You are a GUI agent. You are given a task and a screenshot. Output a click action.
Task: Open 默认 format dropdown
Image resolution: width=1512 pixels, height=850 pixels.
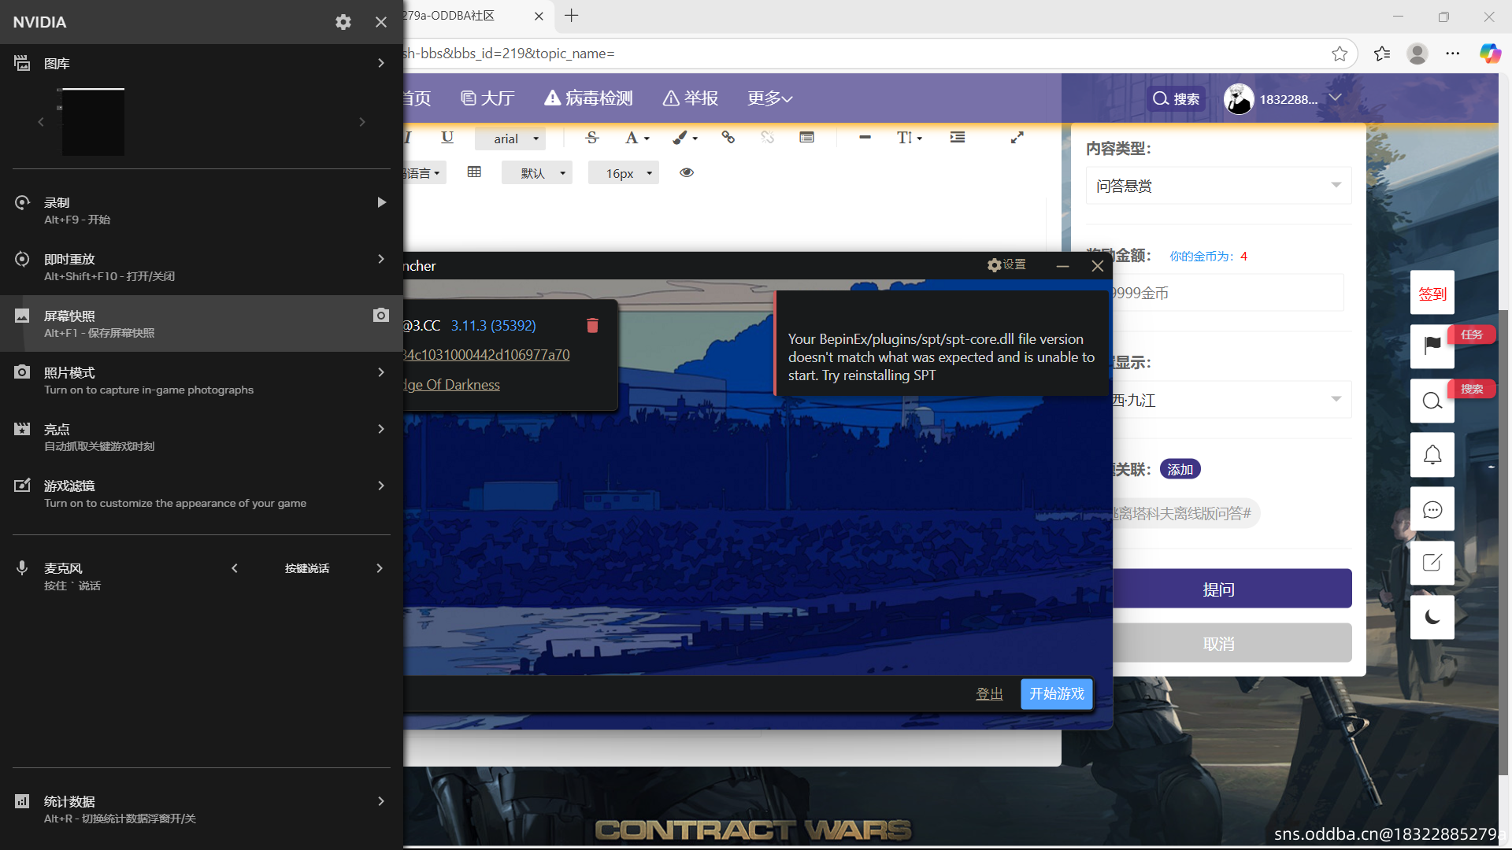[537, 173]
